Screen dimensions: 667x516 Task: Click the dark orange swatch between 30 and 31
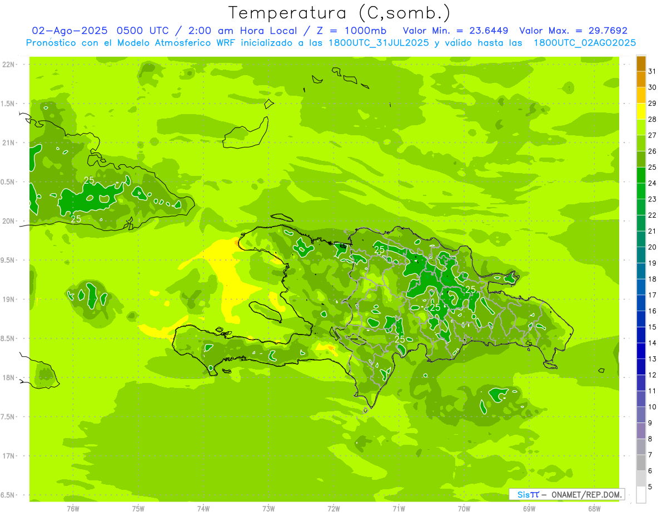pyautogui.click(x=641, y=79)
